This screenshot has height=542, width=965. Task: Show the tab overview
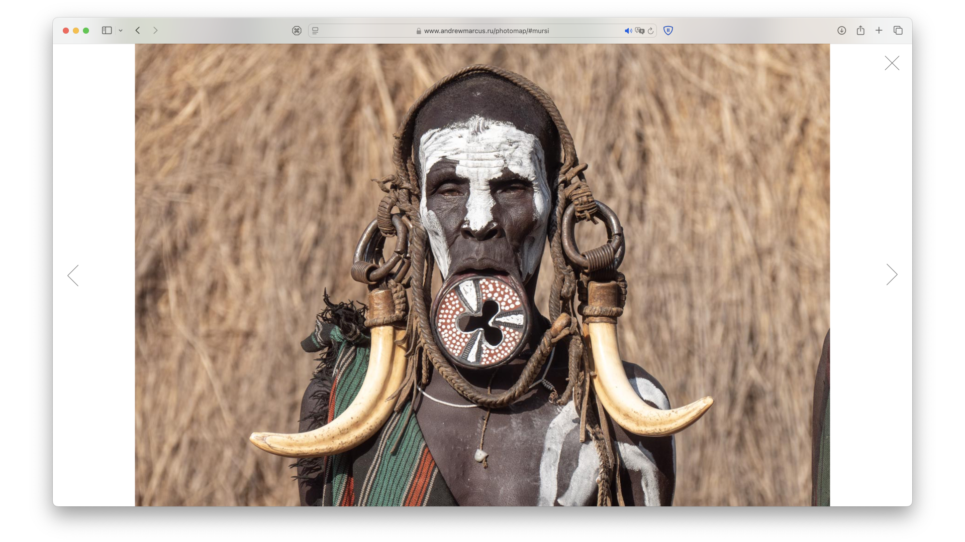[x=898, y=31]
